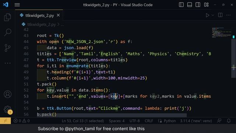
Task: Select the ttkwidgets_2.py editor tab
Action: click(x=39, y=15)
